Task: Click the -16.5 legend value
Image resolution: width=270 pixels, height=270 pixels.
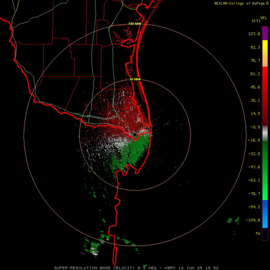Action: point(254,140)
